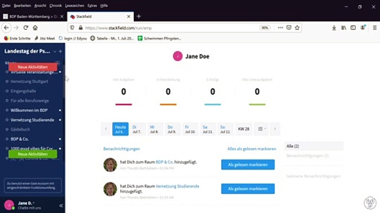Click Thordis' avatar on Vernetzung Studierende notification
This screenshot has height=213, width=380.
(x=110, y=189)
